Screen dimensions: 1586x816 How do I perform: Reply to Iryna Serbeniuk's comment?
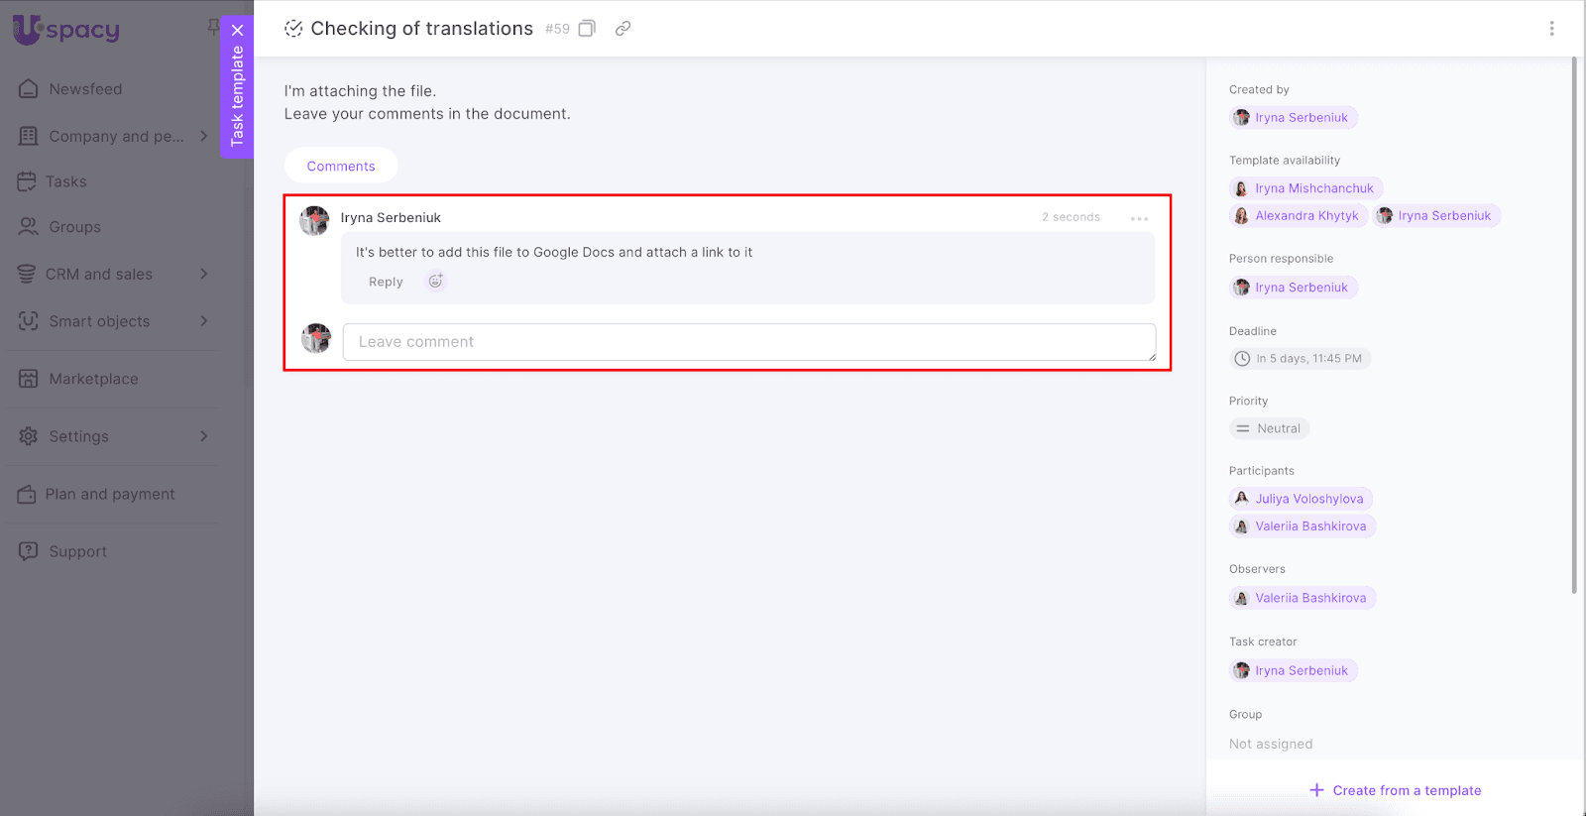coord(386,282)
